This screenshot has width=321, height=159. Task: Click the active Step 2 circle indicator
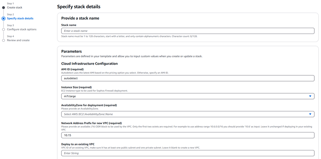pos(4,18)
